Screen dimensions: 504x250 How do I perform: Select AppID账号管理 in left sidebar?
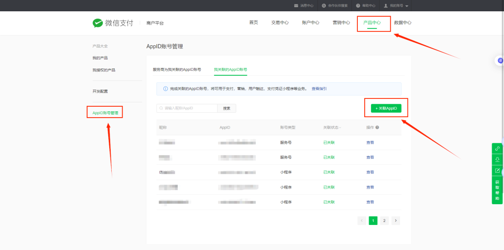[105, 113]
